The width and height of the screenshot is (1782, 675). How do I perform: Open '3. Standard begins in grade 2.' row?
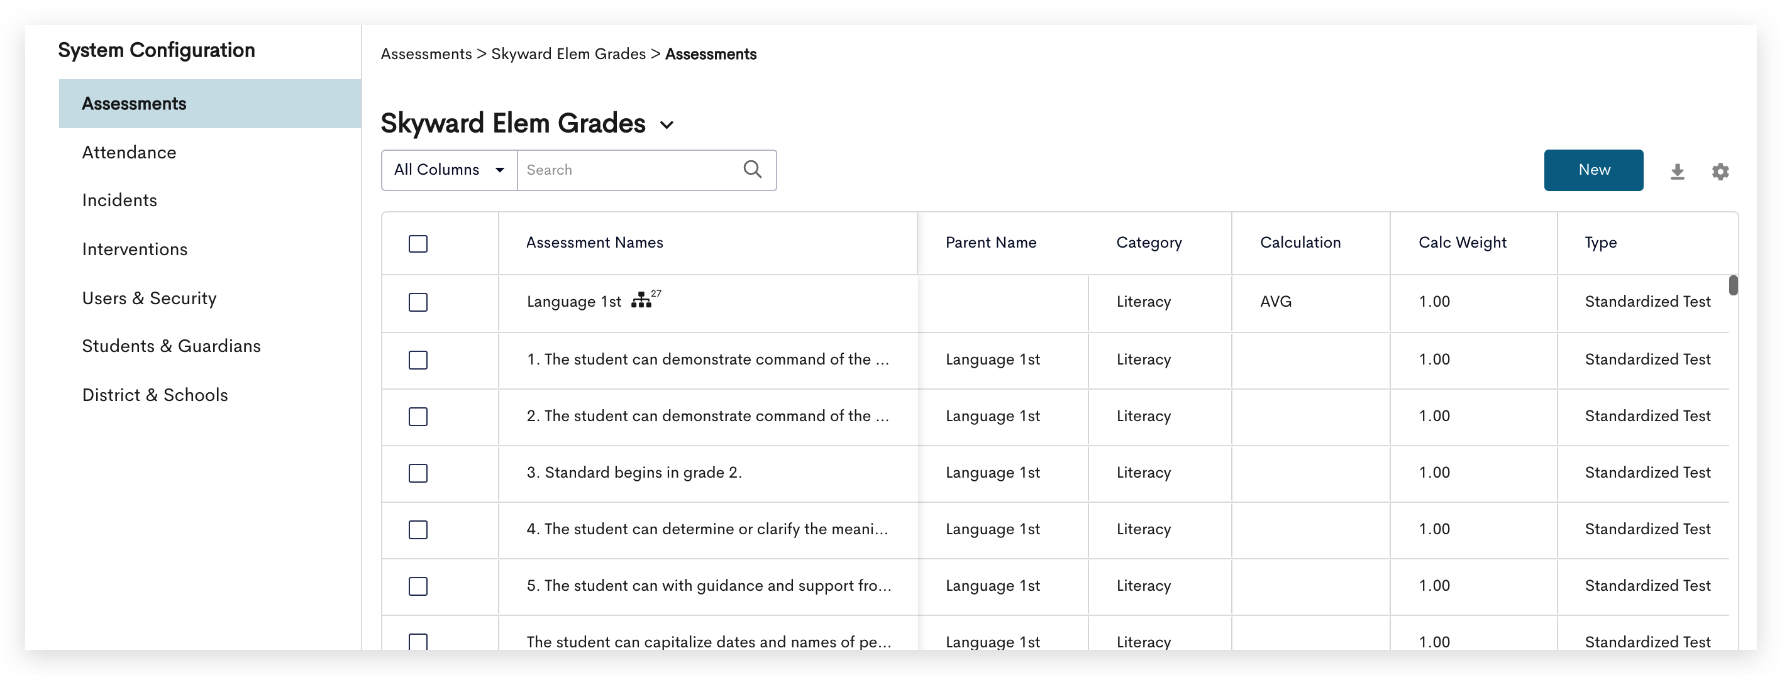point(634,473)
